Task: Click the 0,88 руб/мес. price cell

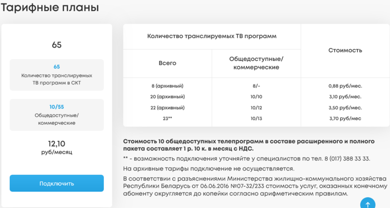Action: [x=345, y=86]
